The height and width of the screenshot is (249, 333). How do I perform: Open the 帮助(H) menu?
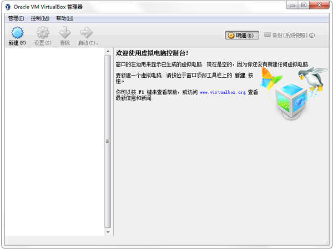[x=64, y=18]
